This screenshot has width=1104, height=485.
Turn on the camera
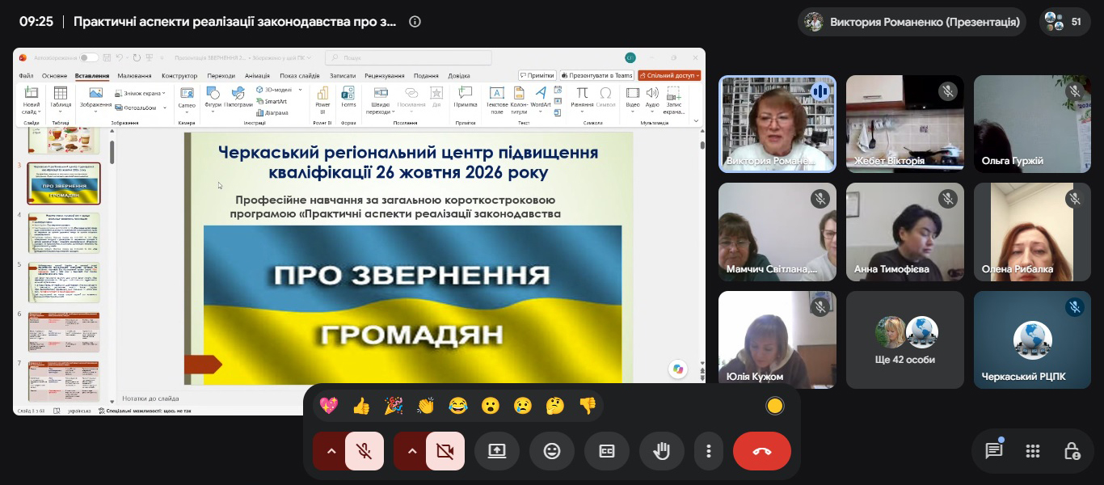[445, 451]
